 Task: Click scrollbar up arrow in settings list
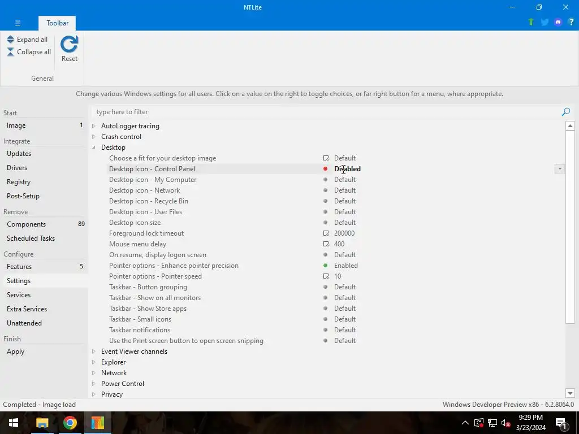(570, 126)
